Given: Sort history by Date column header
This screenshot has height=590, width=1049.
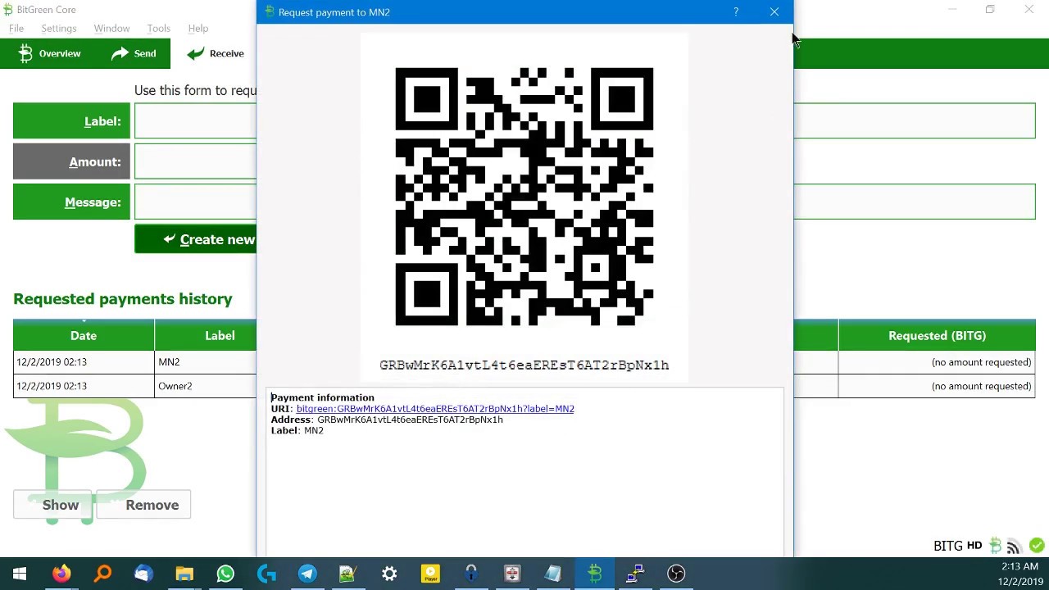Looking at the screenshot, I should (84, 335).
